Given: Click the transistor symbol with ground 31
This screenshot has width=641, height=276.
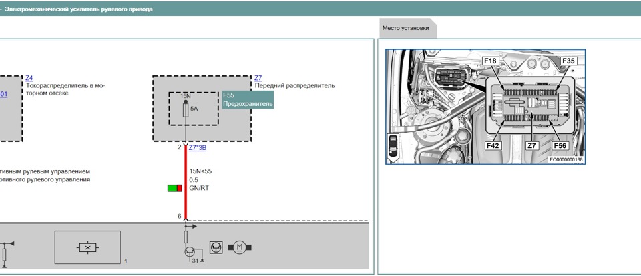Looking at the screenshot, I should (191, 253).
